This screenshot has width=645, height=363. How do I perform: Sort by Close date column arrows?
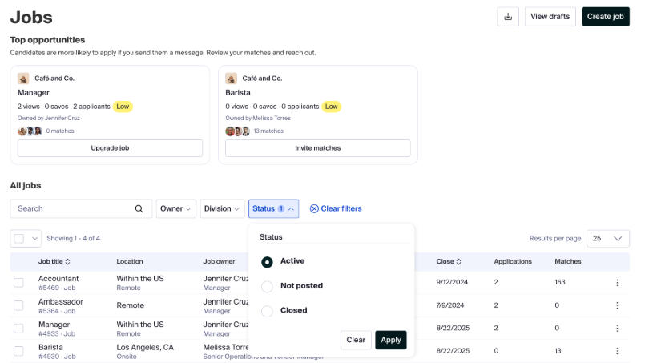click(x=458, y=261)
